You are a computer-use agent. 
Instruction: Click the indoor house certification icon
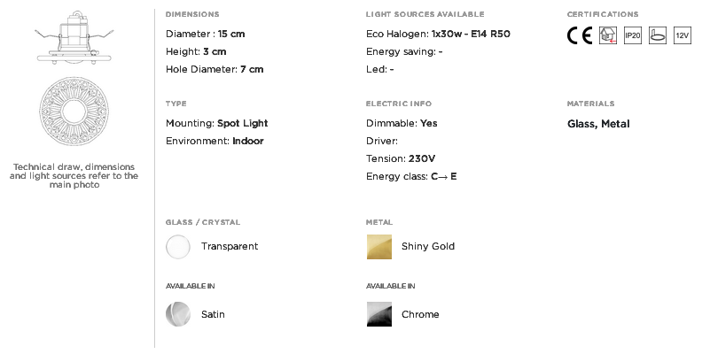[x=608, y=35]
